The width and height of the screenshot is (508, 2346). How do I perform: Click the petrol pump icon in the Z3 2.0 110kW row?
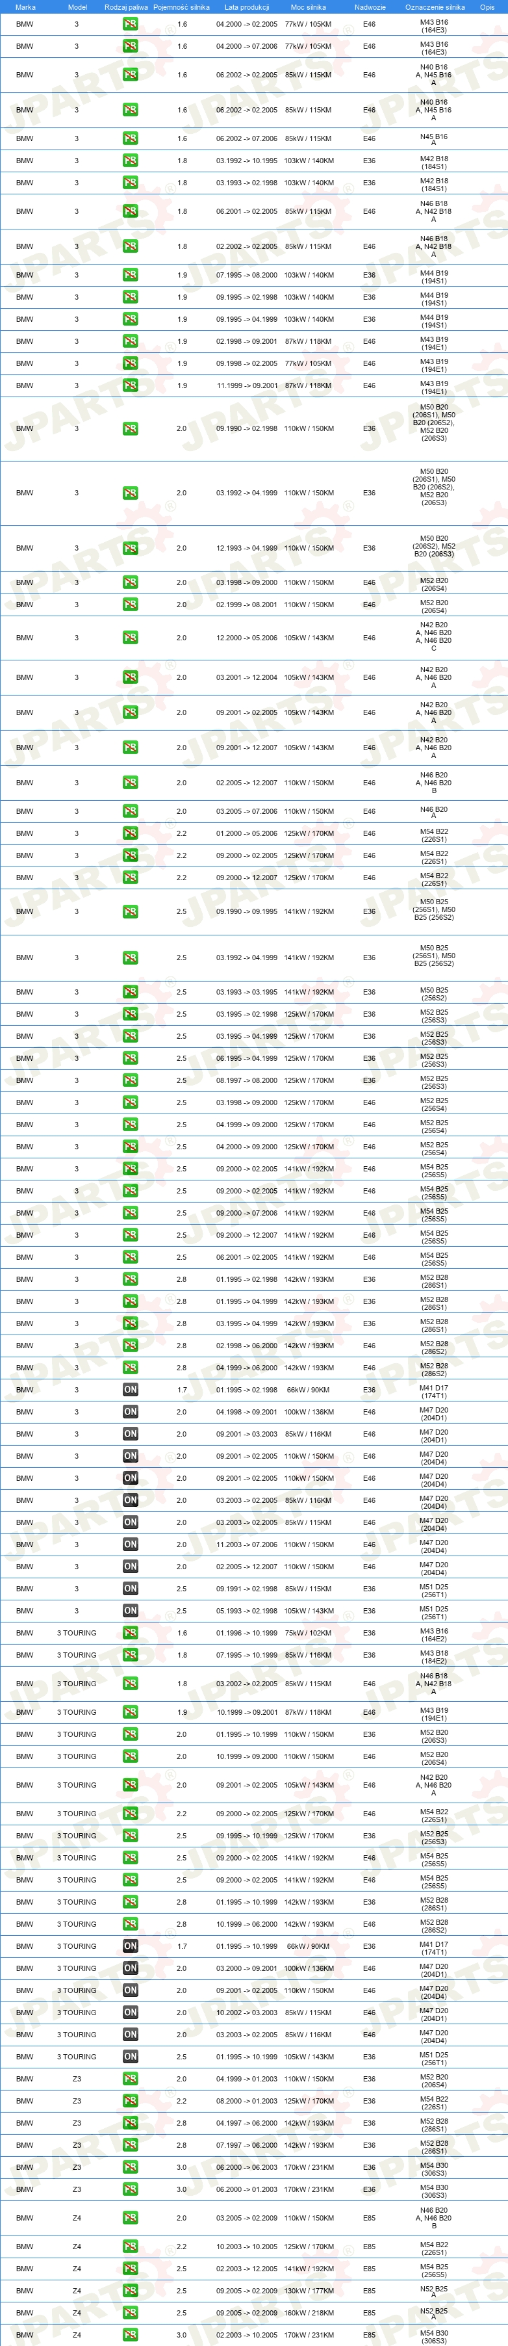(x=130, y=2079)
